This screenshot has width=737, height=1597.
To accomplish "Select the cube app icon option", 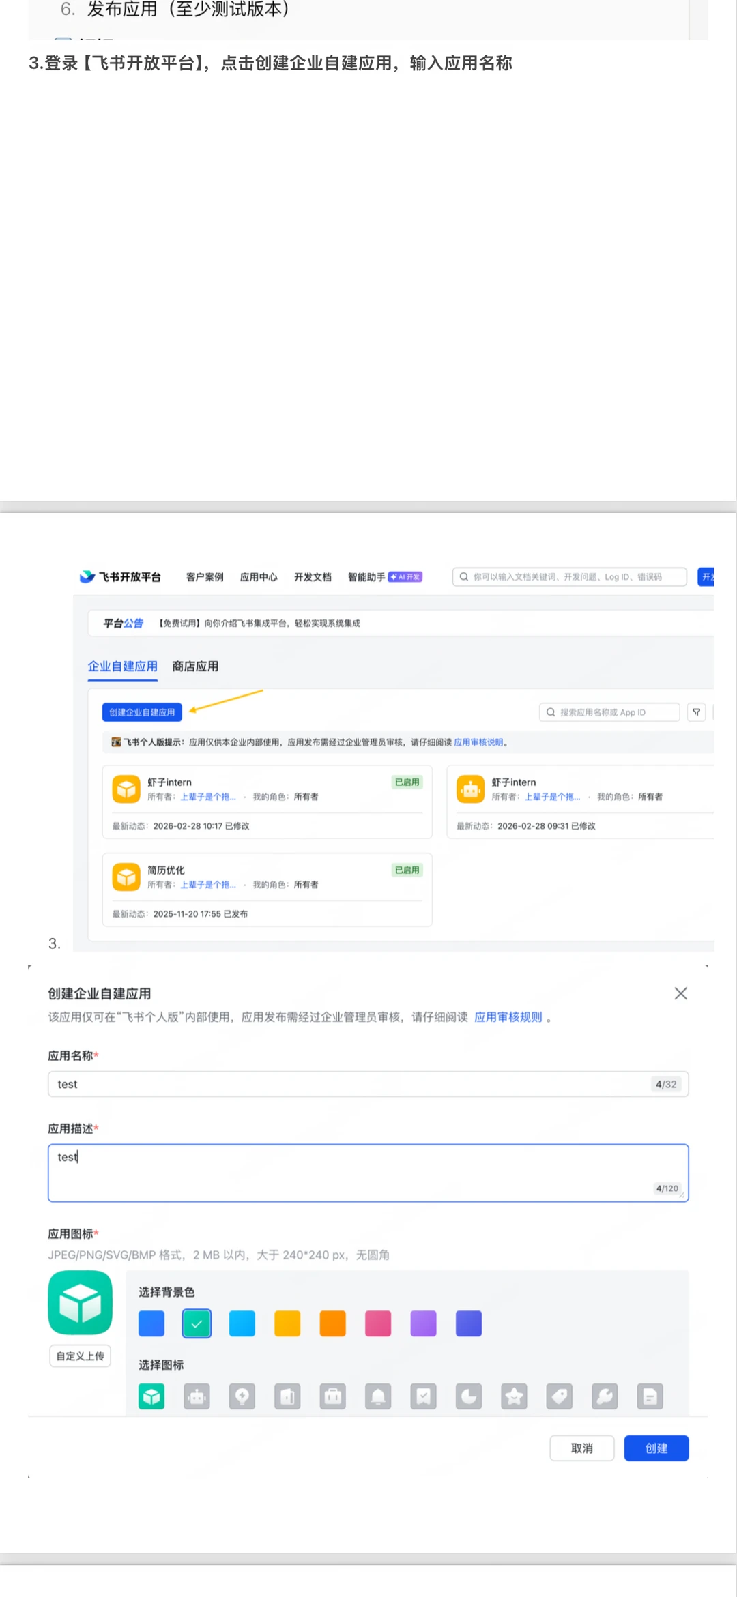I will click(151, 1396).
